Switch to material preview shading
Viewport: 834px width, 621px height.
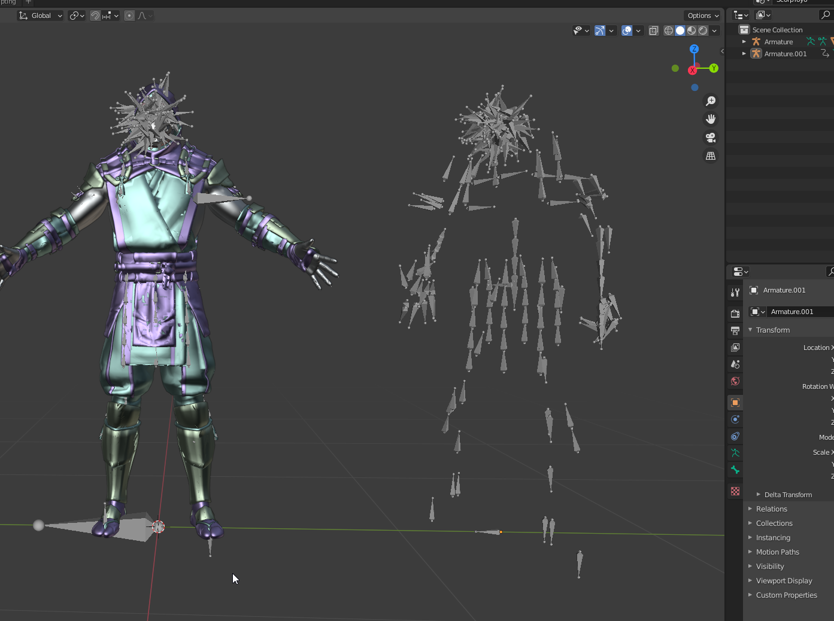point(692,31)
